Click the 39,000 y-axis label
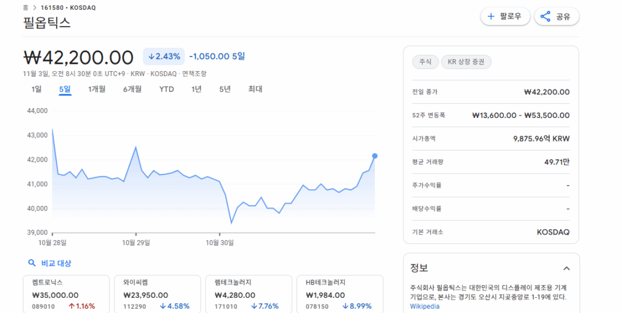 [37, 232]
